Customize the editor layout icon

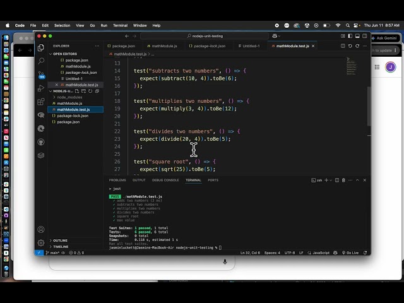coord(343,36)
